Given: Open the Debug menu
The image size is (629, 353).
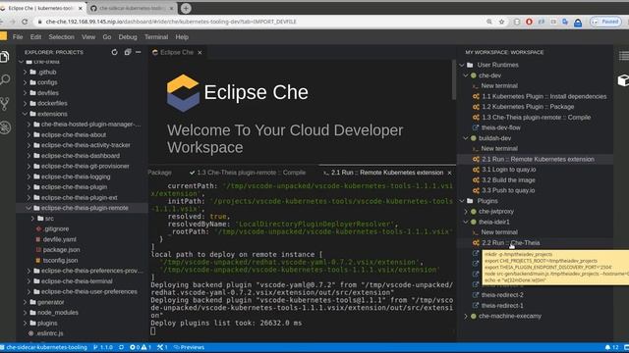Looking at the screenshot, I should click(x=128, y=37).
